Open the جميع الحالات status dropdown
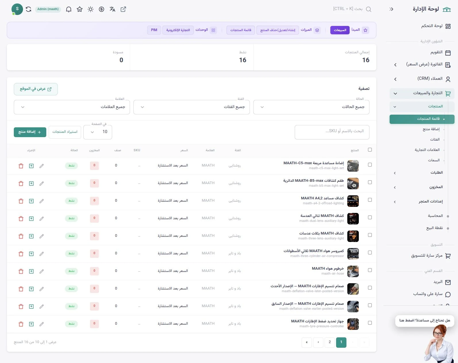458x363 pixels. coord(311,107)
